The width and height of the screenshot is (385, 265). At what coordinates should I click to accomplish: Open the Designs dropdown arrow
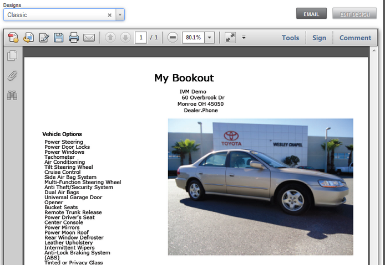pyautogui.click(x=120, y=15)
